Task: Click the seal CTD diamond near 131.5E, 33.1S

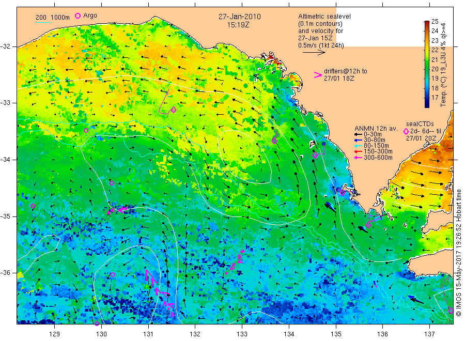Action: coord(174,110)
